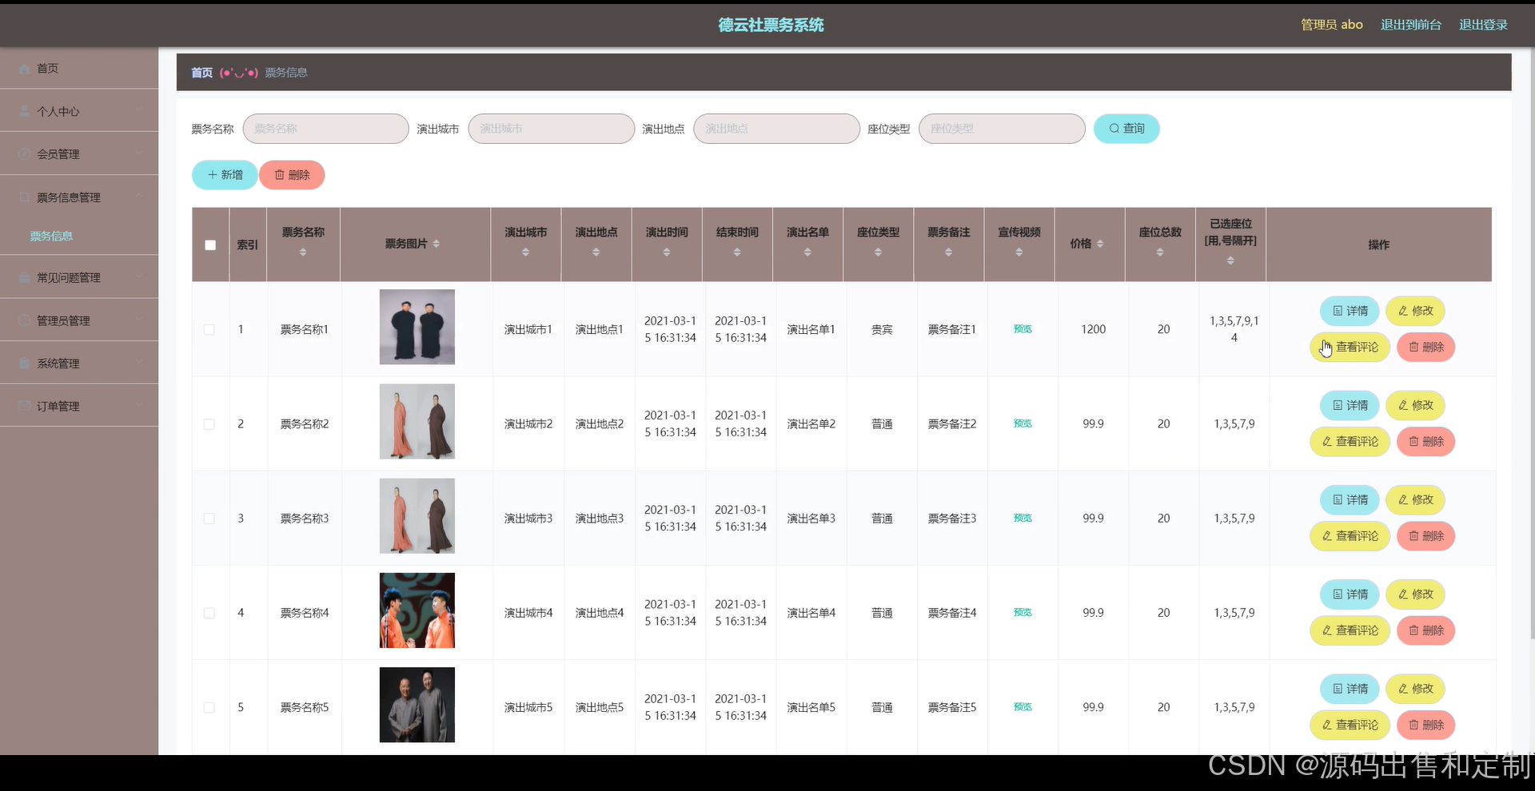Sort by 演出城市 column sort icon
The image size is (1535, 791).
(x=525, y=252)
